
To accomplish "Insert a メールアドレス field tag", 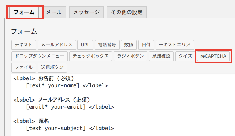I will (57, 45).
